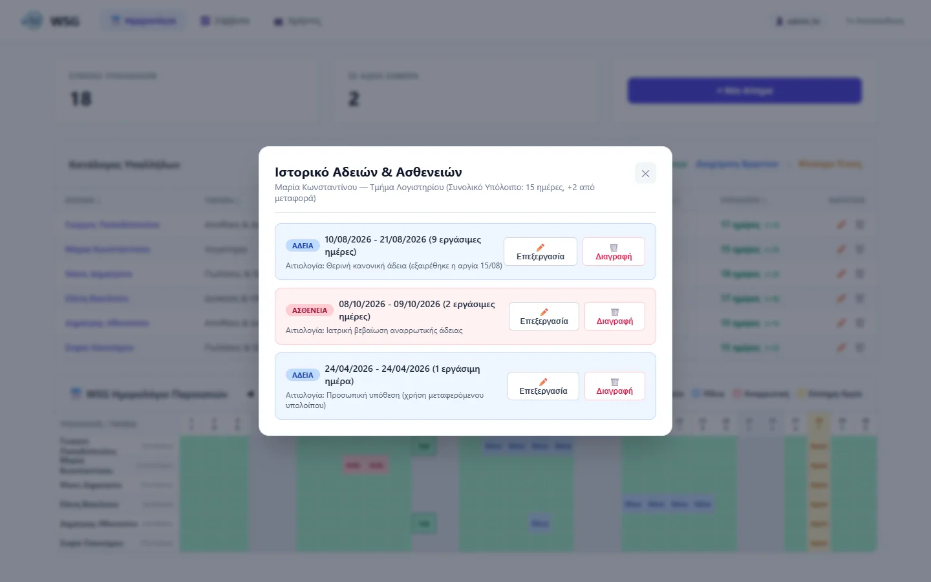Open the first employee name link in table
Screen dimensions: 931x582
click(x=112, y=224)
